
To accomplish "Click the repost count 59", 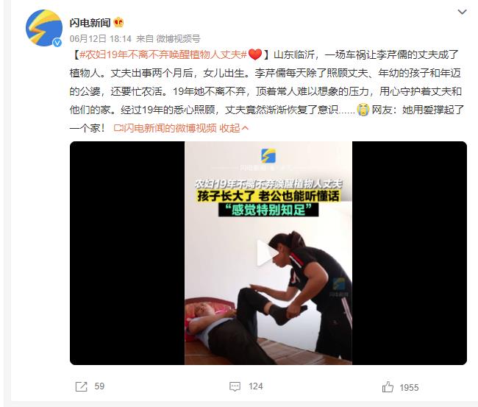I will click(99, 386).
